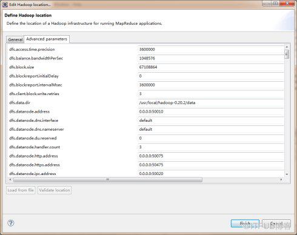Viewport: 297px width, 235px height.
Task: Edit the dfs.balance.bandwidthPerSec value field
Action: (x=211, y=58)
